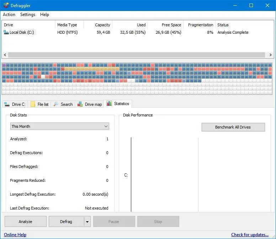Click the 0.00 second(s) value
This screenshot has height=239, width=276.
pyautogui.click(x=95, y=194)
